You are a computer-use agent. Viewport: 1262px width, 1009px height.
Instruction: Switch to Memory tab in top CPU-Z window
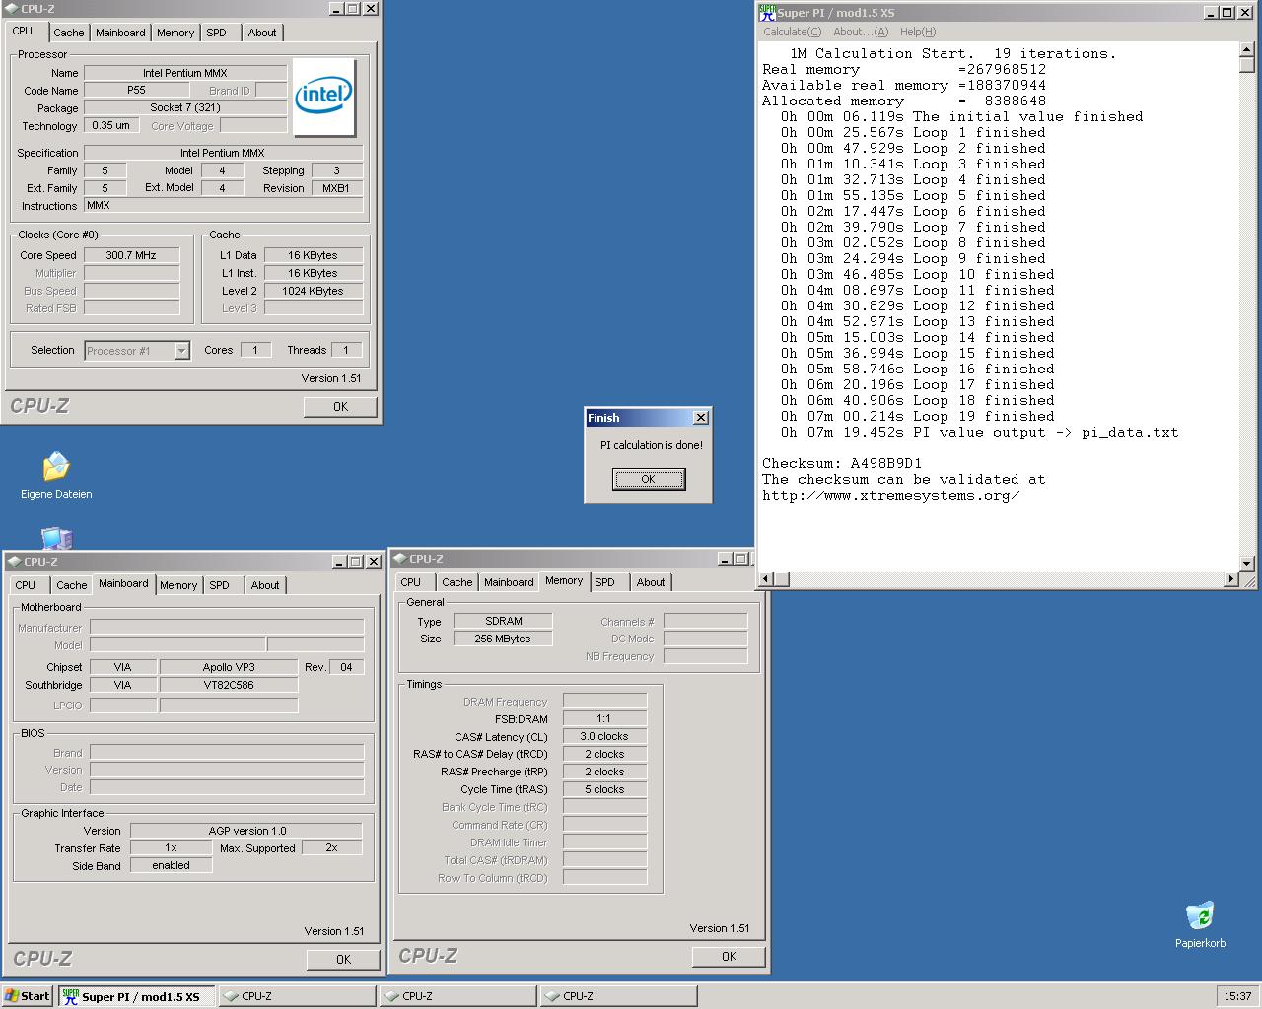click(175, 33)
